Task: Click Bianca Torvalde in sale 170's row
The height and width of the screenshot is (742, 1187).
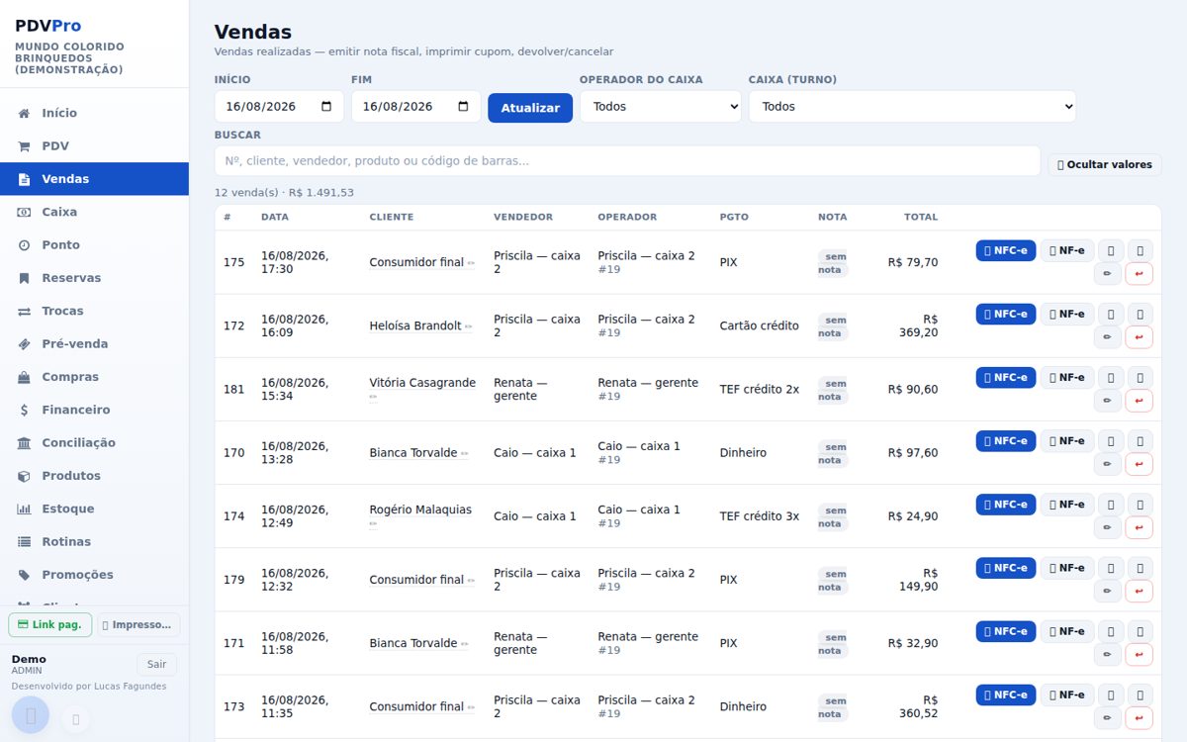Action: click(x=413, y=453)
